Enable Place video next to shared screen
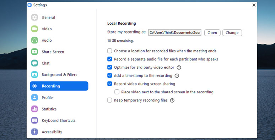 click(117, 92)
